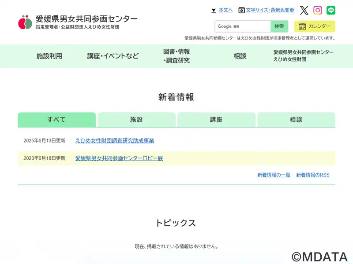Click the 指定管理者：公益財団法人えひめ女性財団 subtitle

[78, 27]
